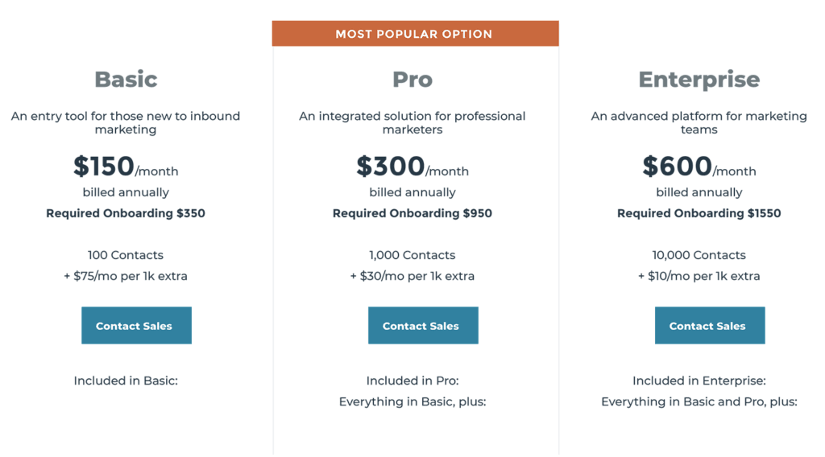Click the Included in Basic label

126,381
